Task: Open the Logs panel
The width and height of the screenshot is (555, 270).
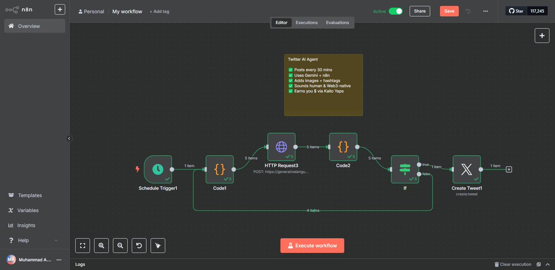Action: click(80, 264)
